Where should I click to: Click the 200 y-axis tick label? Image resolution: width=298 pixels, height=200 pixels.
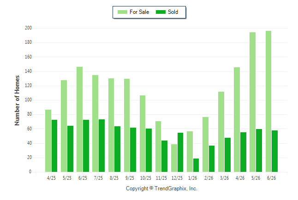[28, 28]
